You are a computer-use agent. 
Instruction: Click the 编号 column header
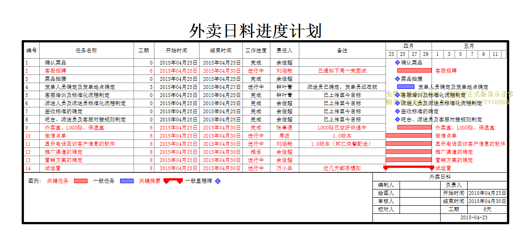[32, 51]
